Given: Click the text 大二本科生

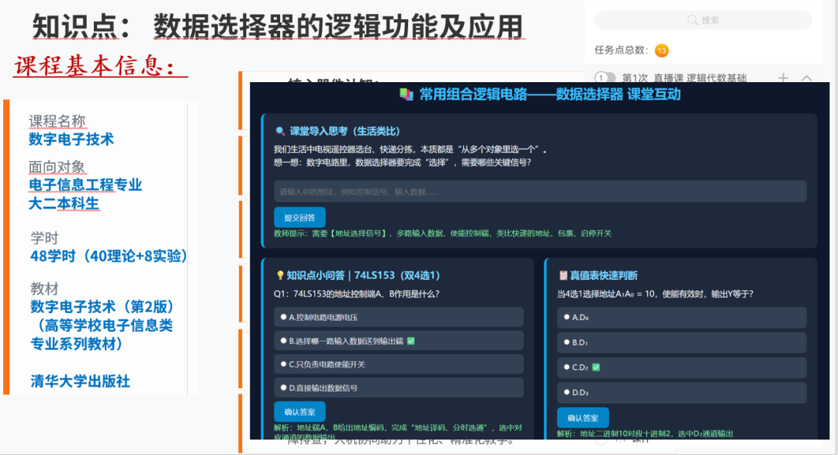Looking at the screenshot, I should tap(64, 203).
